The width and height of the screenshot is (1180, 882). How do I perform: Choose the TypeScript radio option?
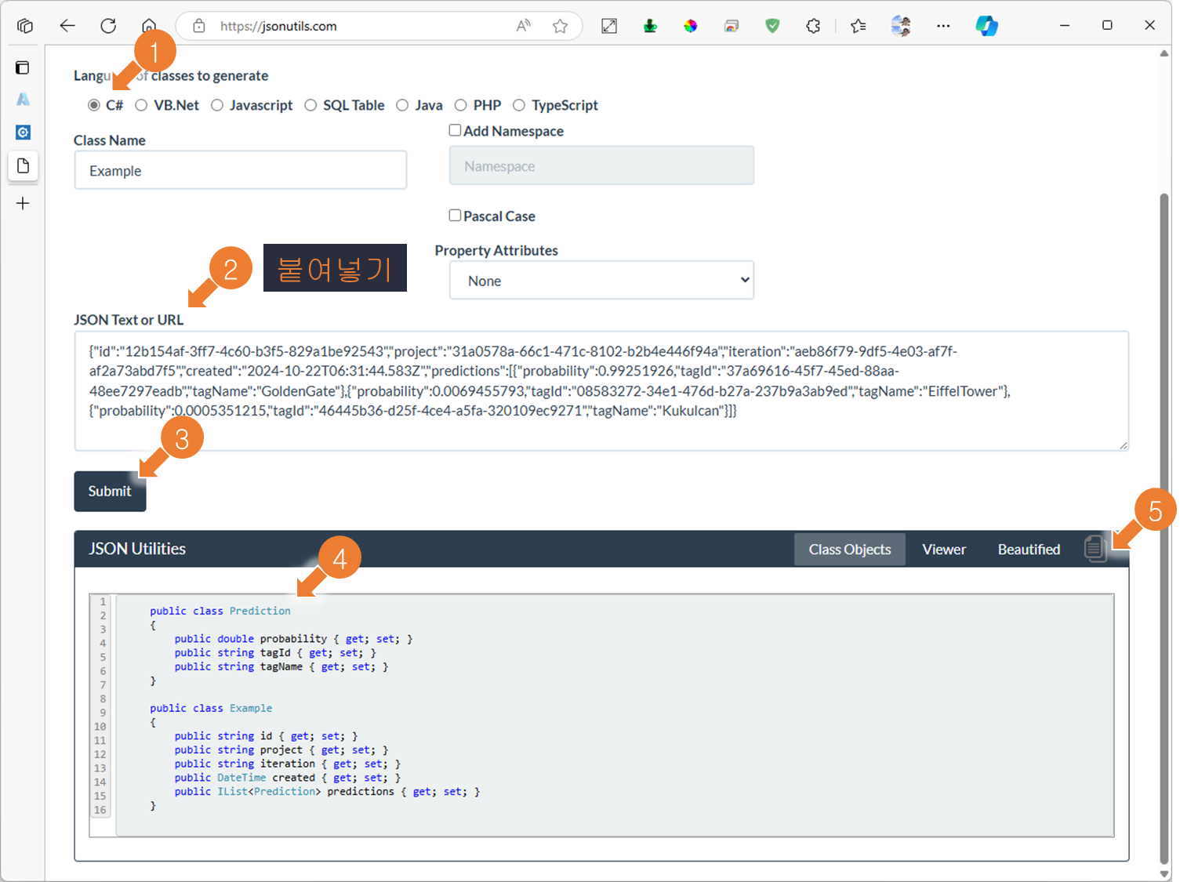tap(519, 105)
